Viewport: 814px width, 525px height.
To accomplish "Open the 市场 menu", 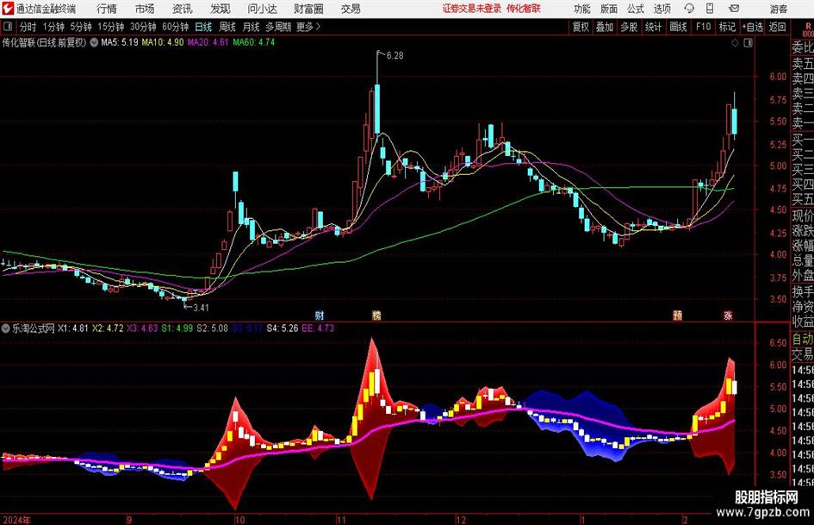I will click(145, 9).
